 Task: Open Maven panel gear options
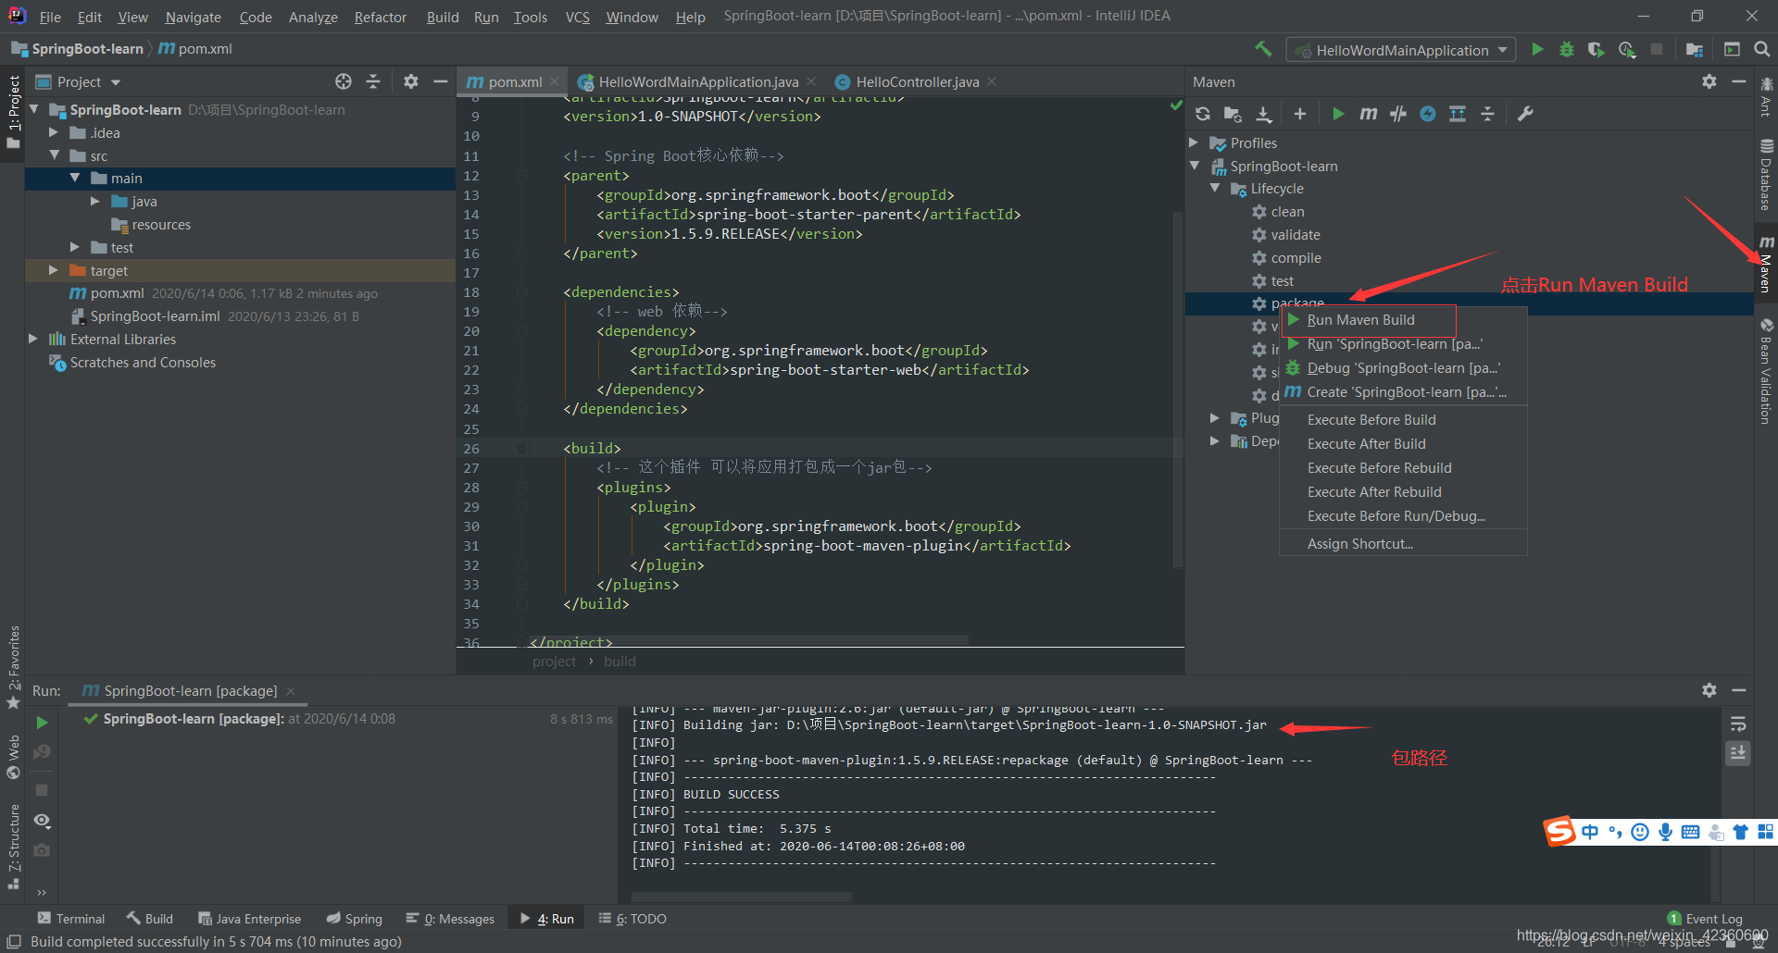click(x=1709, y=81)
